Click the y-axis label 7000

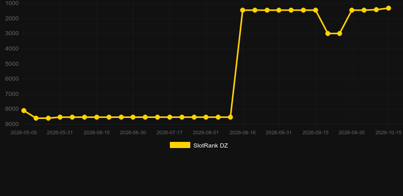coord(12,94)
